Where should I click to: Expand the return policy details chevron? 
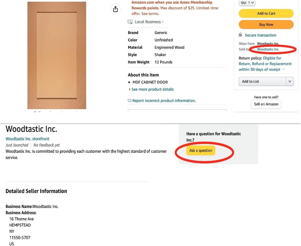pyautogui.click(x=284, y=69)
